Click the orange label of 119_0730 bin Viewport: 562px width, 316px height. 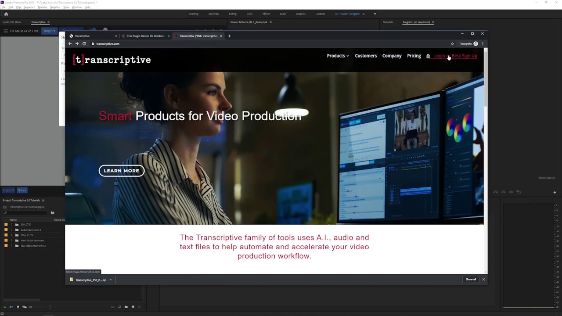6,224
